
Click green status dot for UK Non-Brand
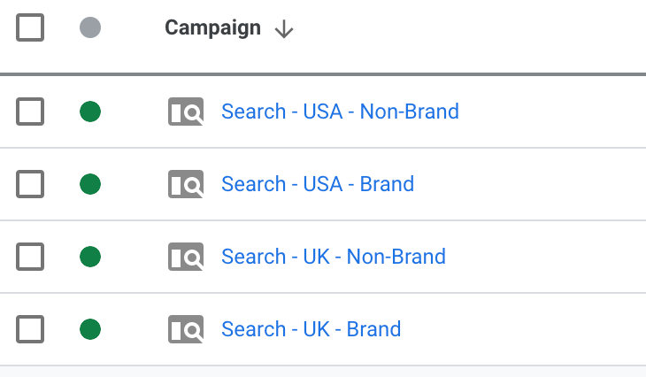pyautogui.click(x=90, y=257)
